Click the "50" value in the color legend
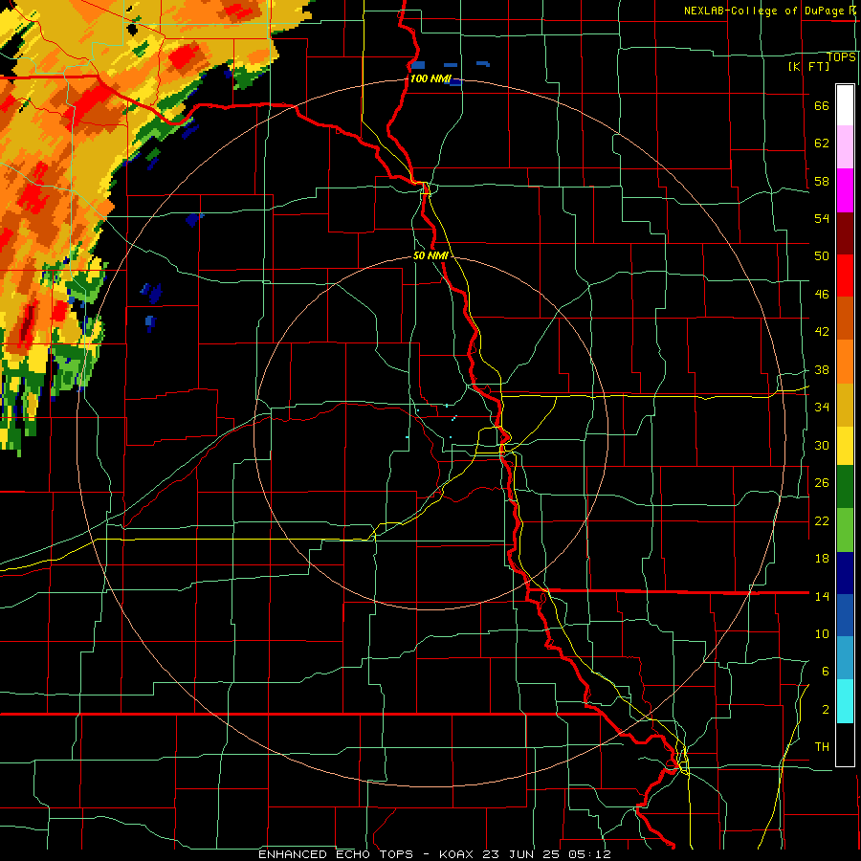 point(822,256)
